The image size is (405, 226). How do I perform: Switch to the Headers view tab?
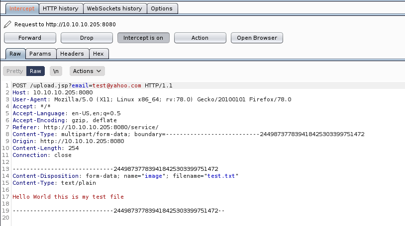73,54
